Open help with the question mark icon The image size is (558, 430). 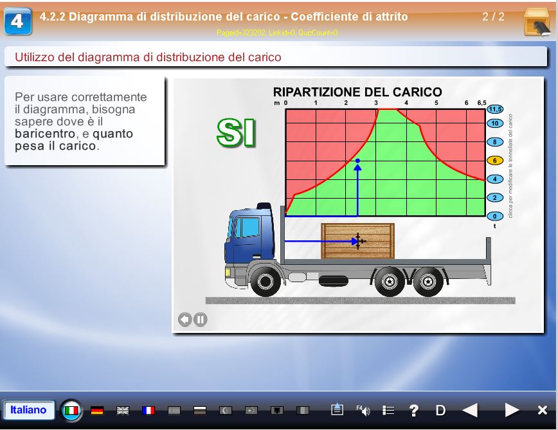click(x=413, y=411)
